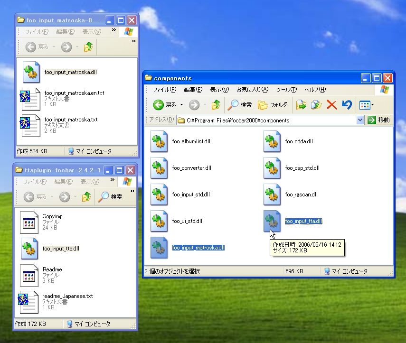
Task: Open 検索 search pane in components window
Action: pyautogui.click(x=239, y=105)
